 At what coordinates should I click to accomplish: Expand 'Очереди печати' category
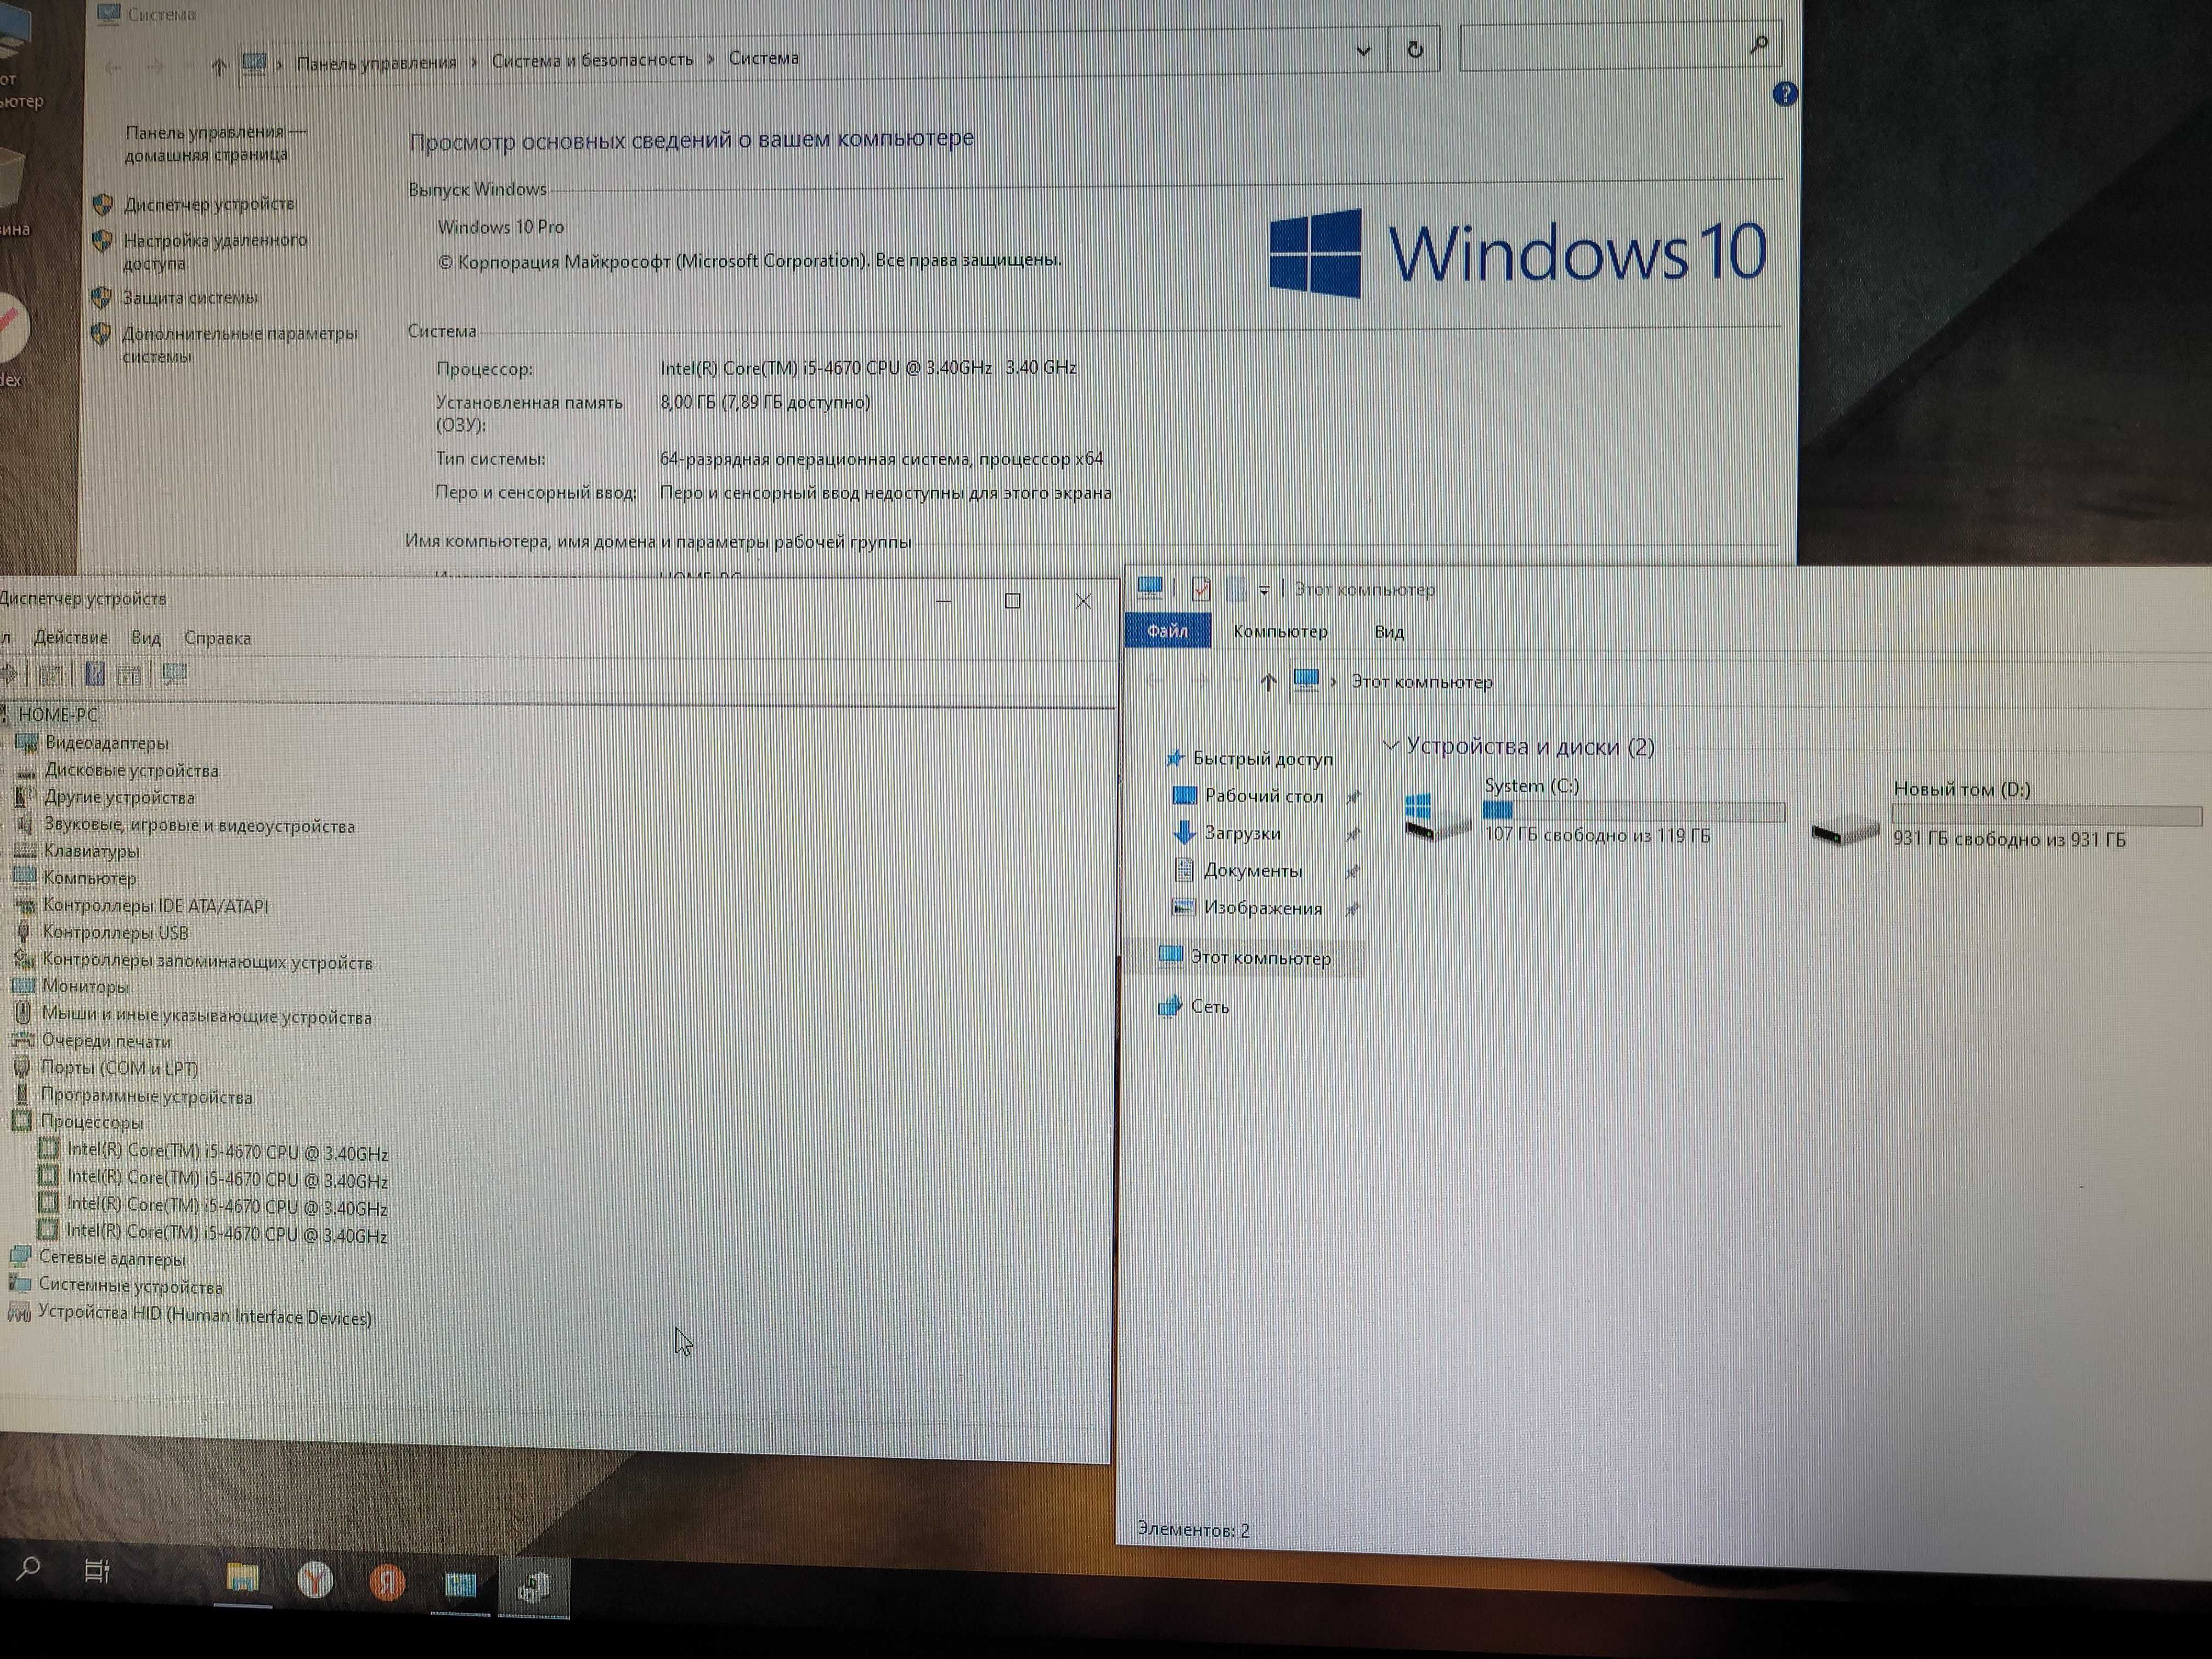tap(106, 1041)
